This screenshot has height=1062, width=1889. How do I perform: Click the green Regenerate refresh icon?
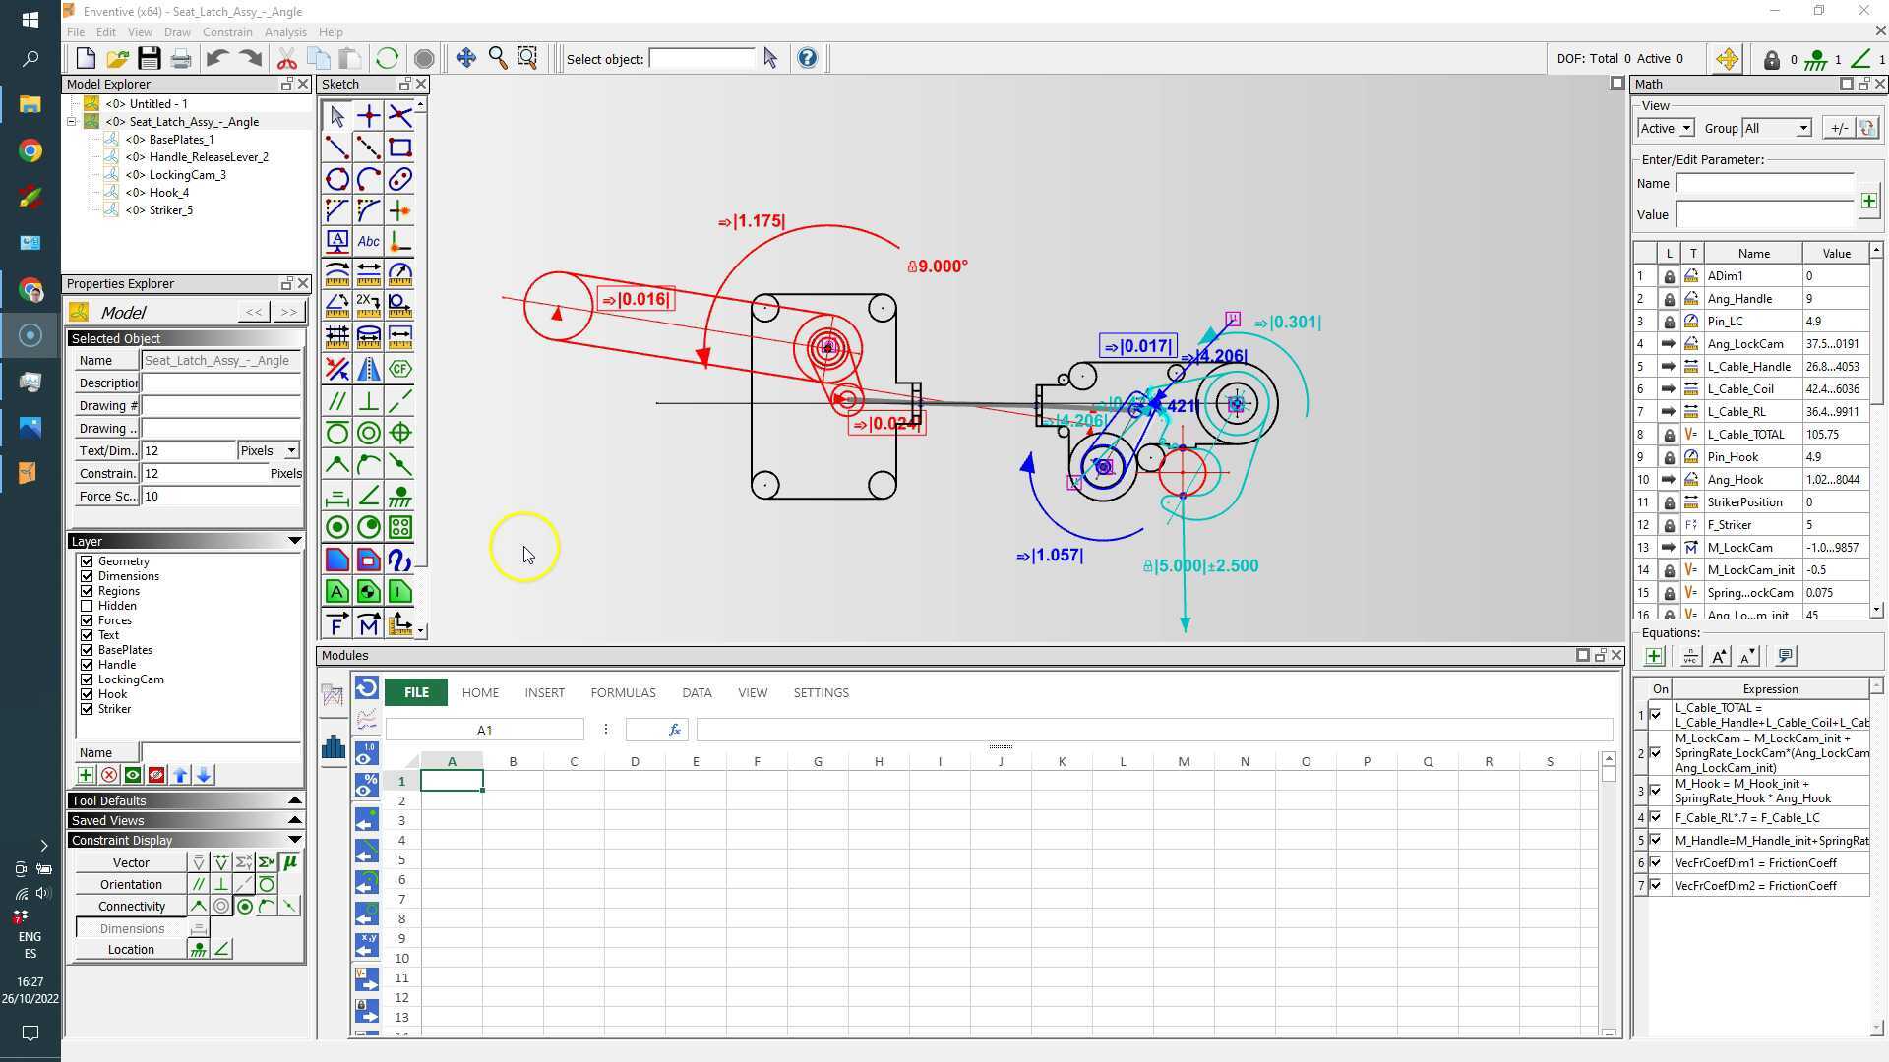(387, 58)
